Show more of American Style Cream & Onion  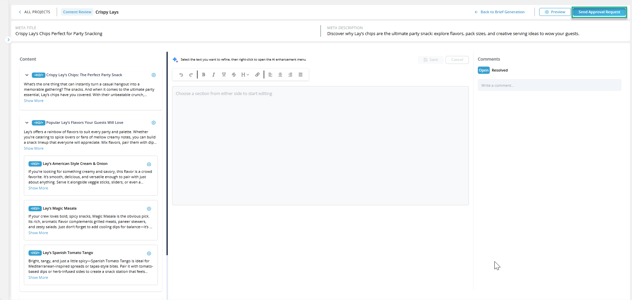click(38, 188)
